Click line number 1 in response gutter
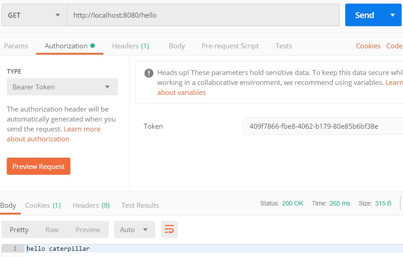The height and width of the screenshot is (257, 403). click(15, 248)
